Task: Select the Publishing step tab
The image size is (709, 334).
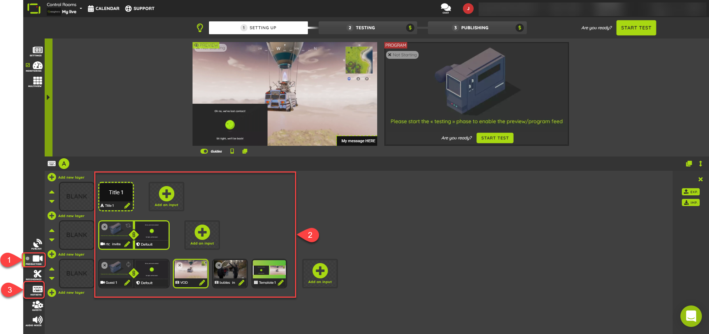Action: tap(477, 28)
